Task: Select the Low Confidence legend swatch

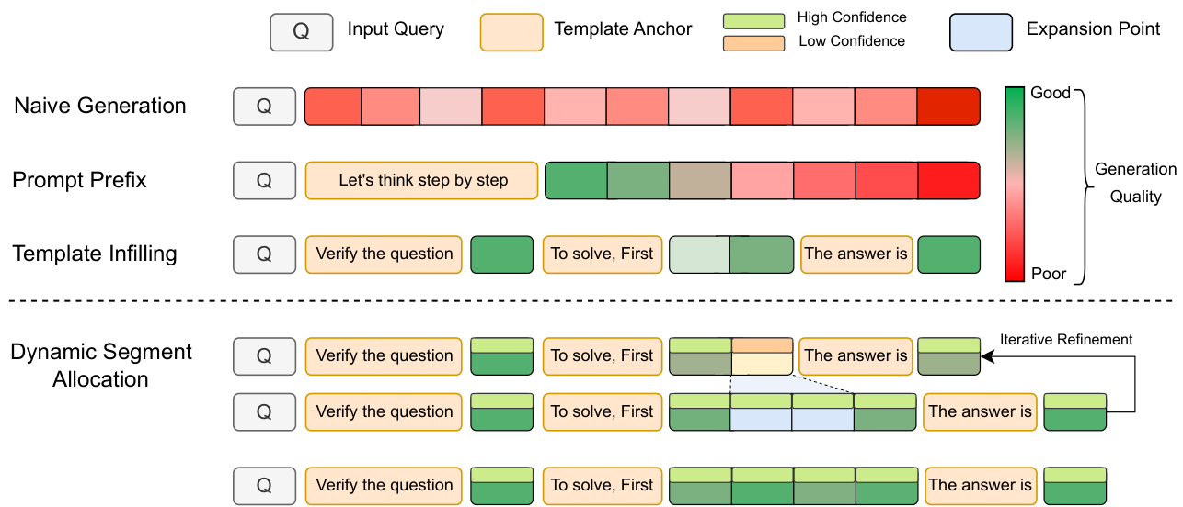Action: pyautogui.click(x=753, y=42)
